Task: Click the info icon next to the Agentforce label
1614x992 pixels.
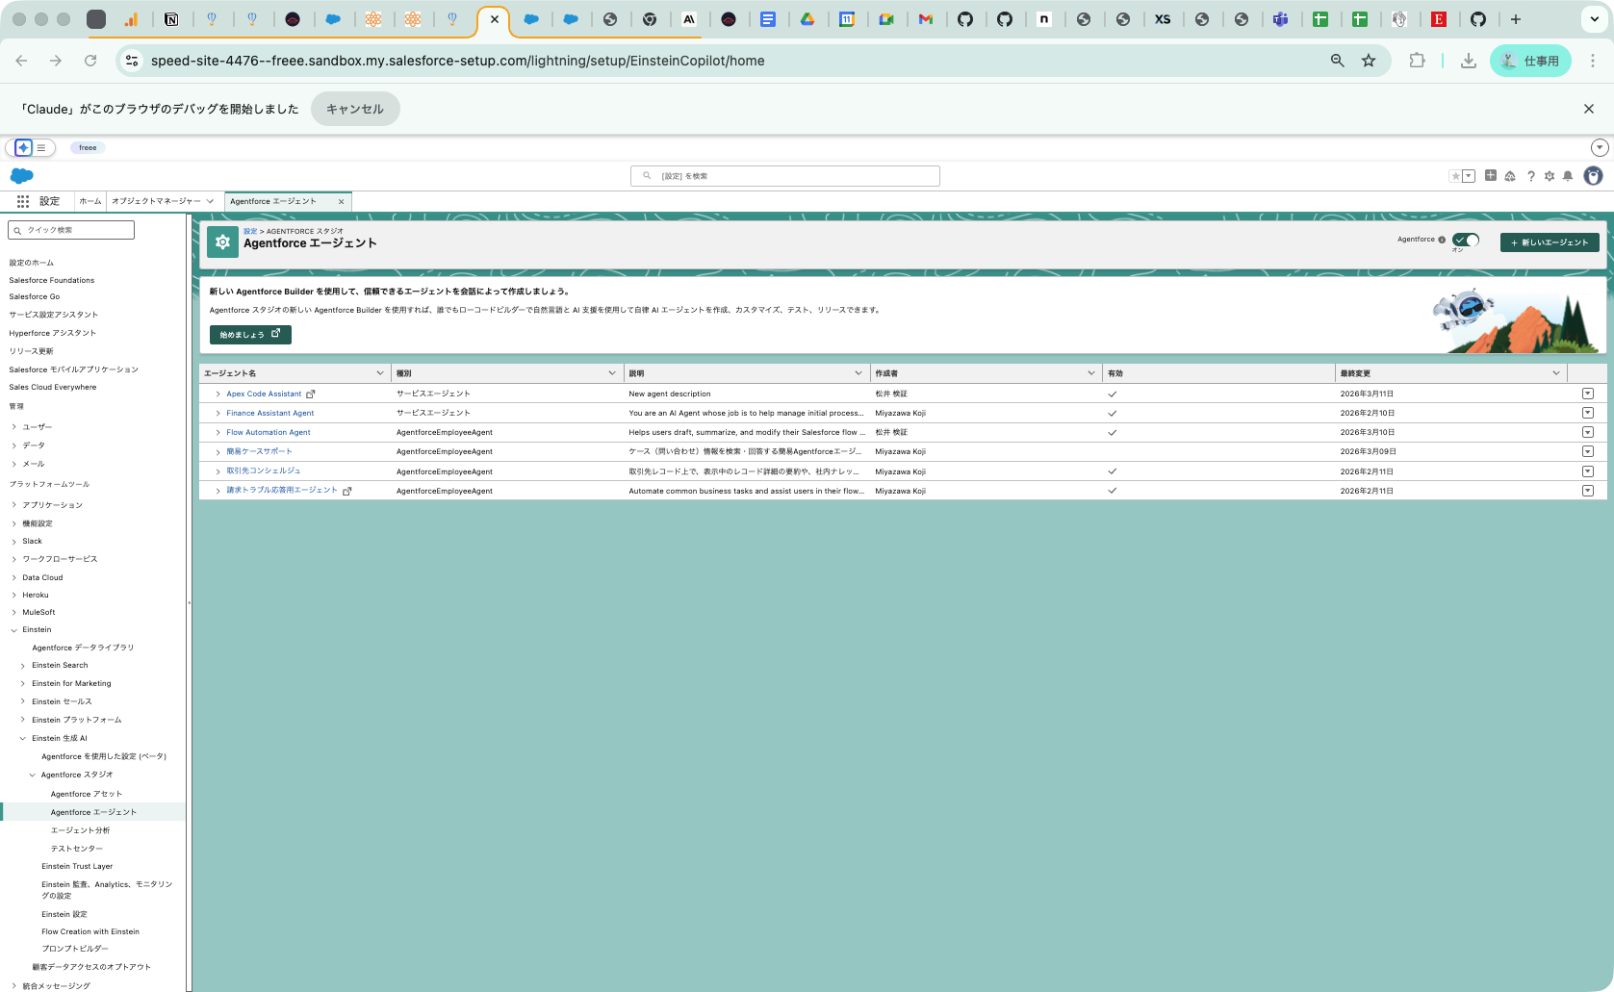Action: 1442,240
